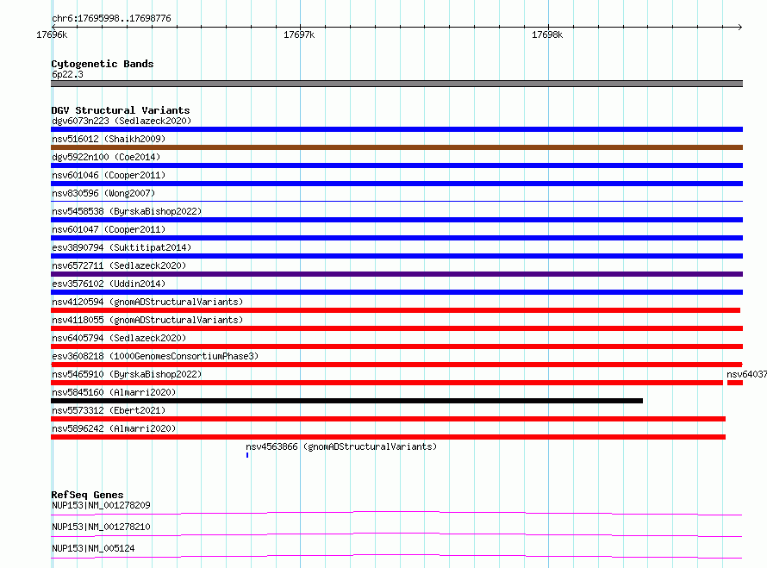This screenshot has width=767, height=568.
Task: Click the chr6:17695998..17698776 coordinates text
Action: (x=111, y=18)
